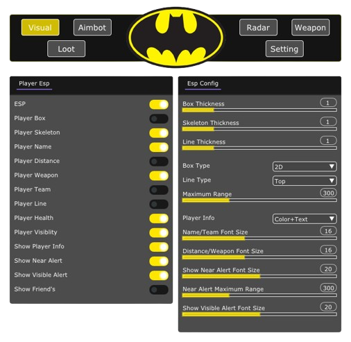Click the Player Health label

tap(34, 218)
